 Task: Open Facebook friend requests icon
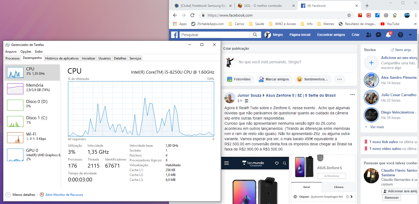(x=369, y=35)
